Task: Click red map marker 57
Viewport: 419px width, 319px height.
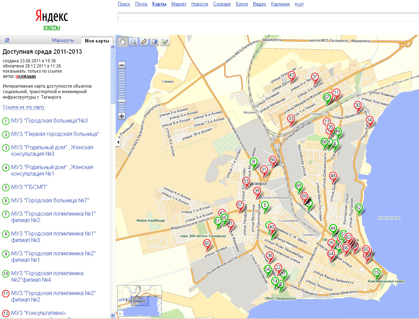Action: (240, 205)
